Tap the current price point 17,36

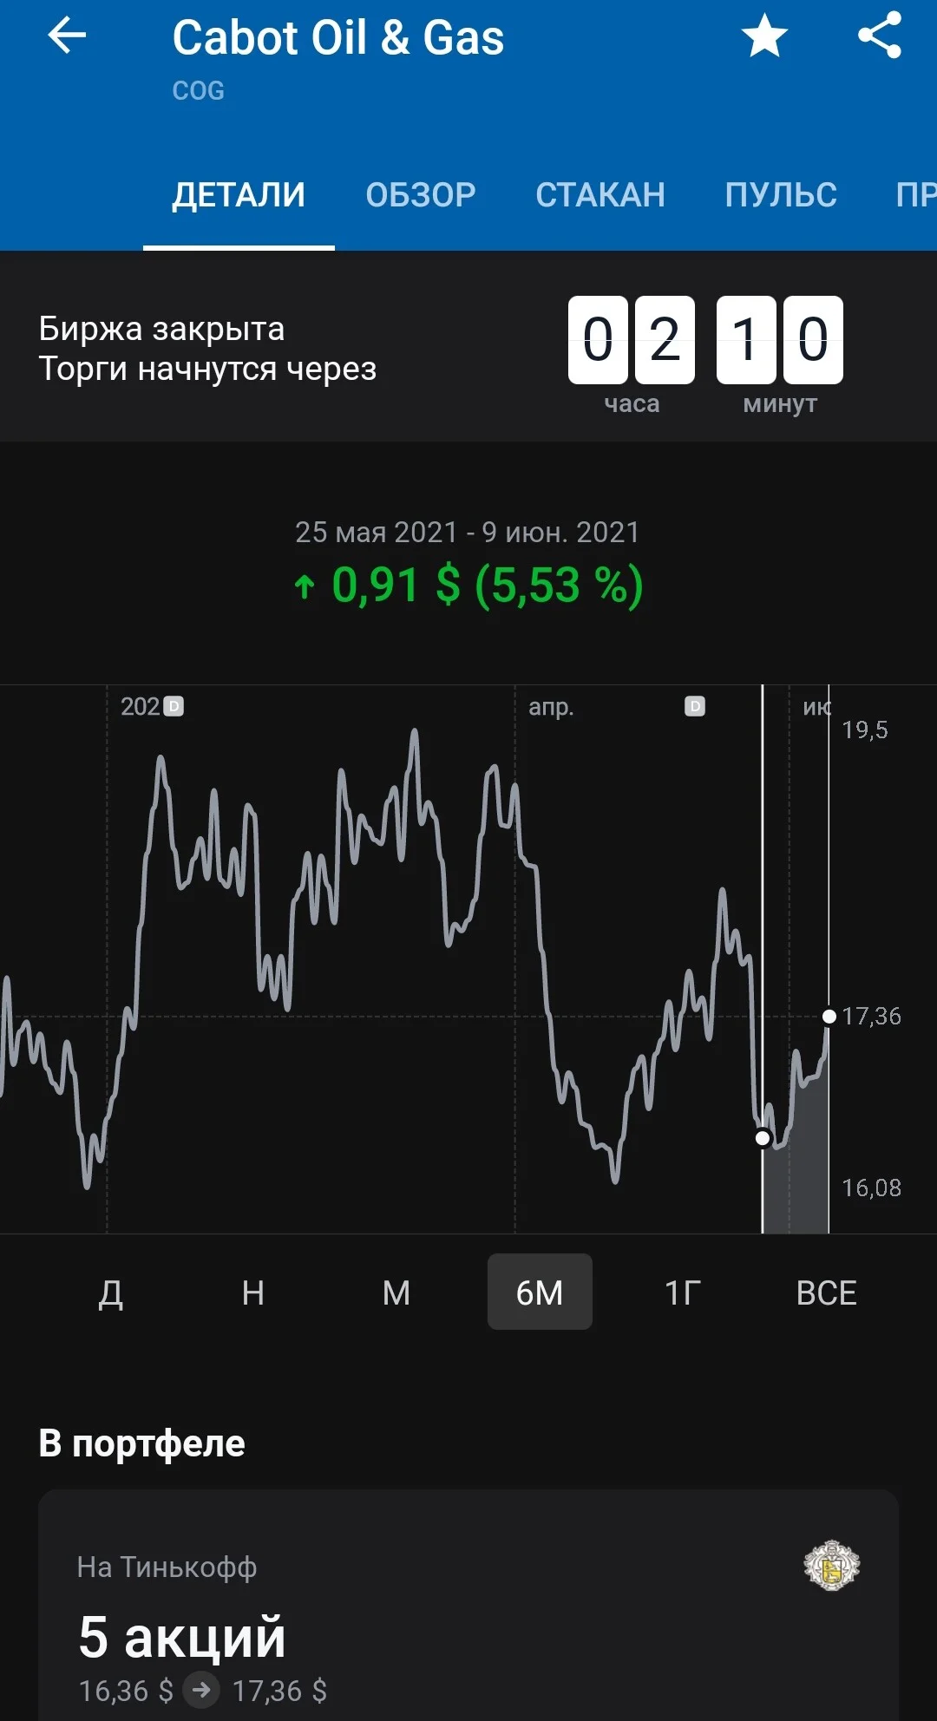point(829,1016)
